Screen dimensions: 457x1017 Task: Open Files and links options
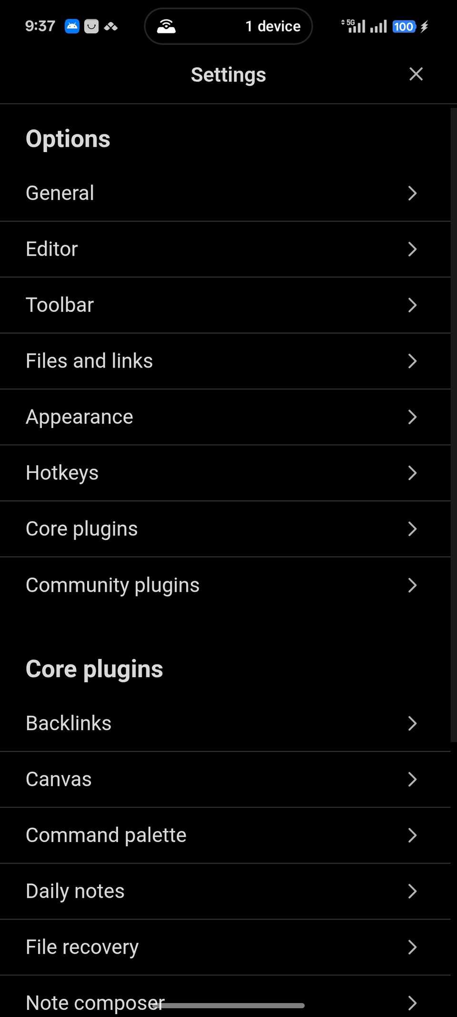(89, 361)
